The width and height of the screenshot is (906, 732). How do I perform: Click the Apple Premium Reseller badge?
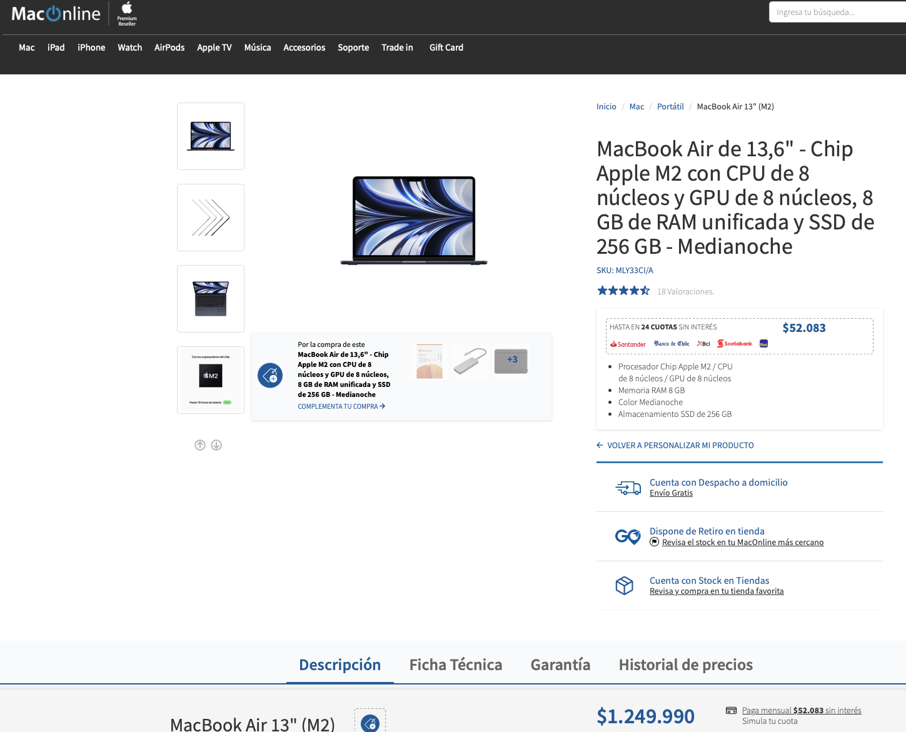[x=127, y=14]
